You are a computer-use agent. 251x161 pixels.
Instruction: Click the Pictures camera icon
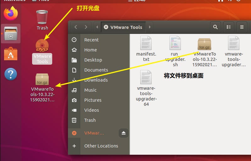point(74,100)
